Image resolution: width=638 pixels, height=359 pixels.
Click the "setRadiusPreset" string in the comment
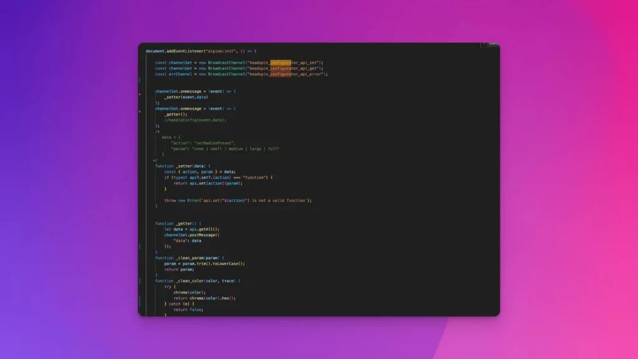pos(214,143)
